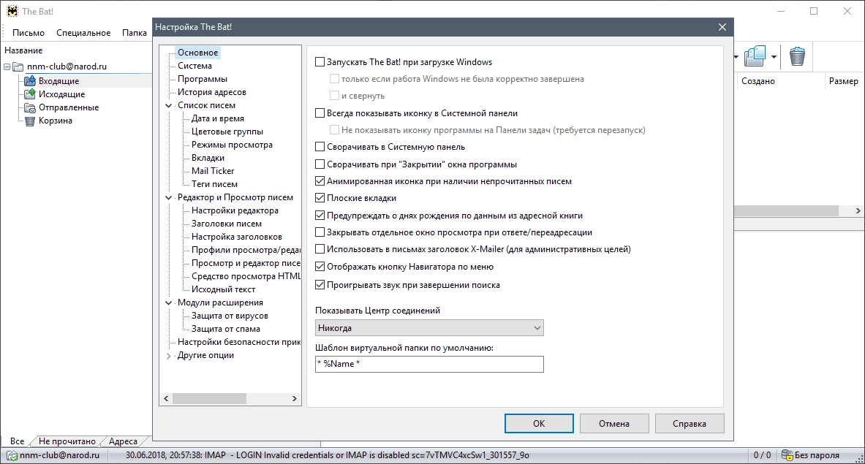Expand the Другие опции tree node
The image size is (865, 464).
coord(169,355)
